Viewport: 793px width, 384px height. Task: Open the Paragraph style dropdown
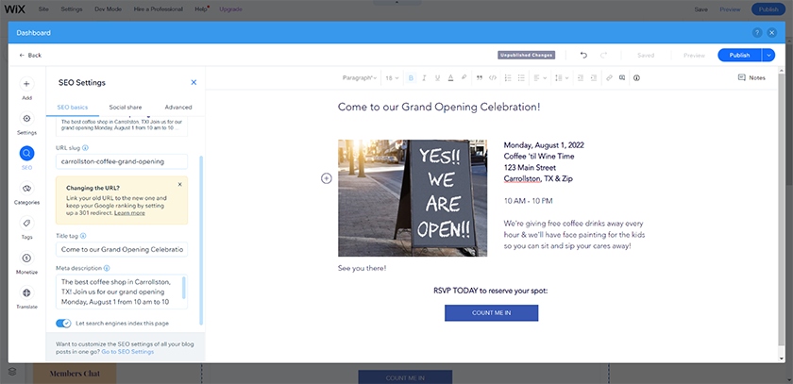click(x=360, y=77)
